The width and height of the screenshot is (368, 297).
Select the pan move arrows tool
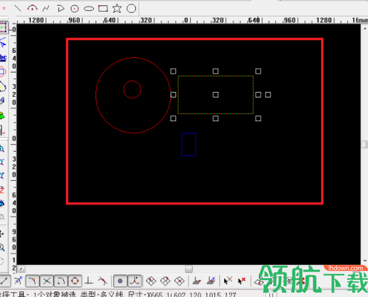click(x=2, y=234)
